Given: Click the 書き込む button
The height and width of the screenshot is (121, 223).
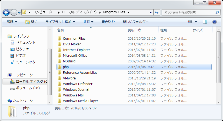Looking at the screenshot, I should pos(108,22).
